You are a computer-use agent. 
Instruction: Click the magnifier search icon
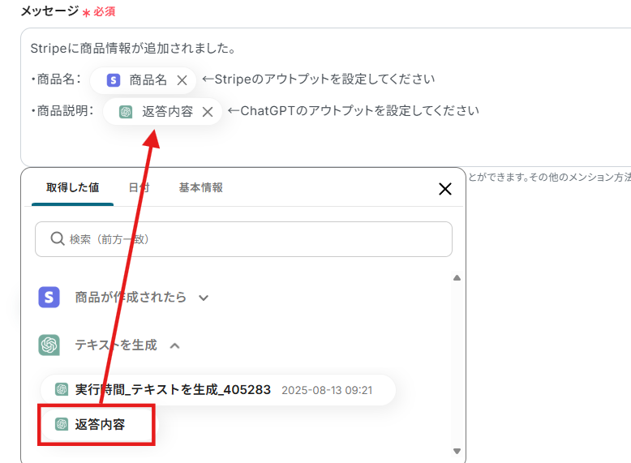point(57,238)
